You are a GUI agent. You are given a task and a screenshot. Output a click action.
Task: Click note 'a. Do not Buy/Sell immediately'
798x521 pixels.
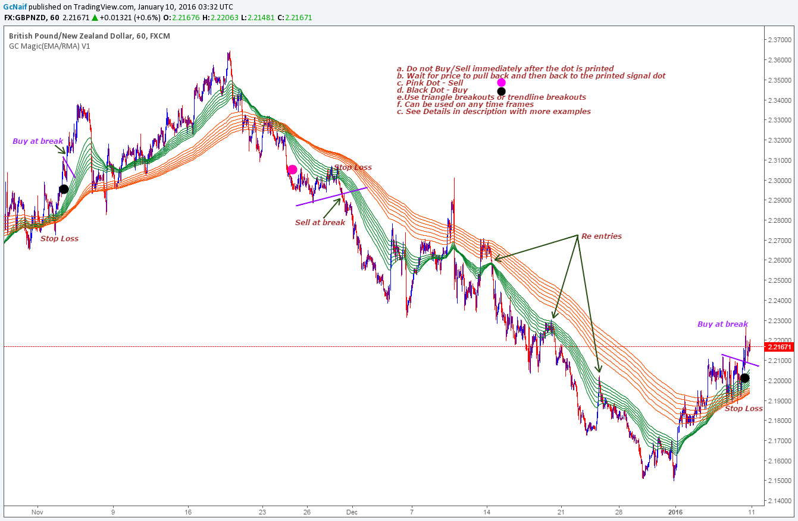pos(505,69)
